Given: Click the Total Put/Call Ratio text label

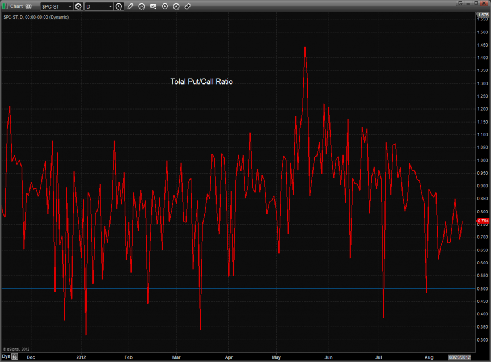Looking at the screenshot, I should pos(201,82).
